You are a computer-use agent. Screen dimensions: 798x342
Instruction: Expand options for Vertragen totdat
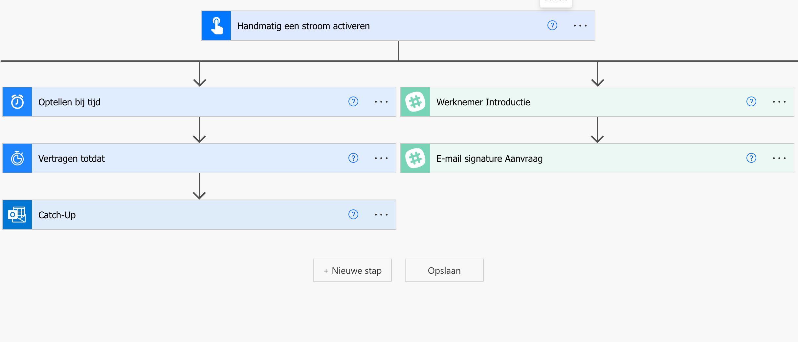click(381, 158)
